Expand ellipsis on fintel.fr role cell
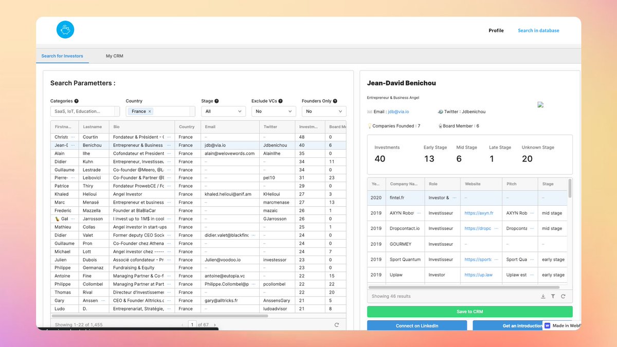Image resolution: width=617 pixels, height=347 pixels. tap(454, 197)
